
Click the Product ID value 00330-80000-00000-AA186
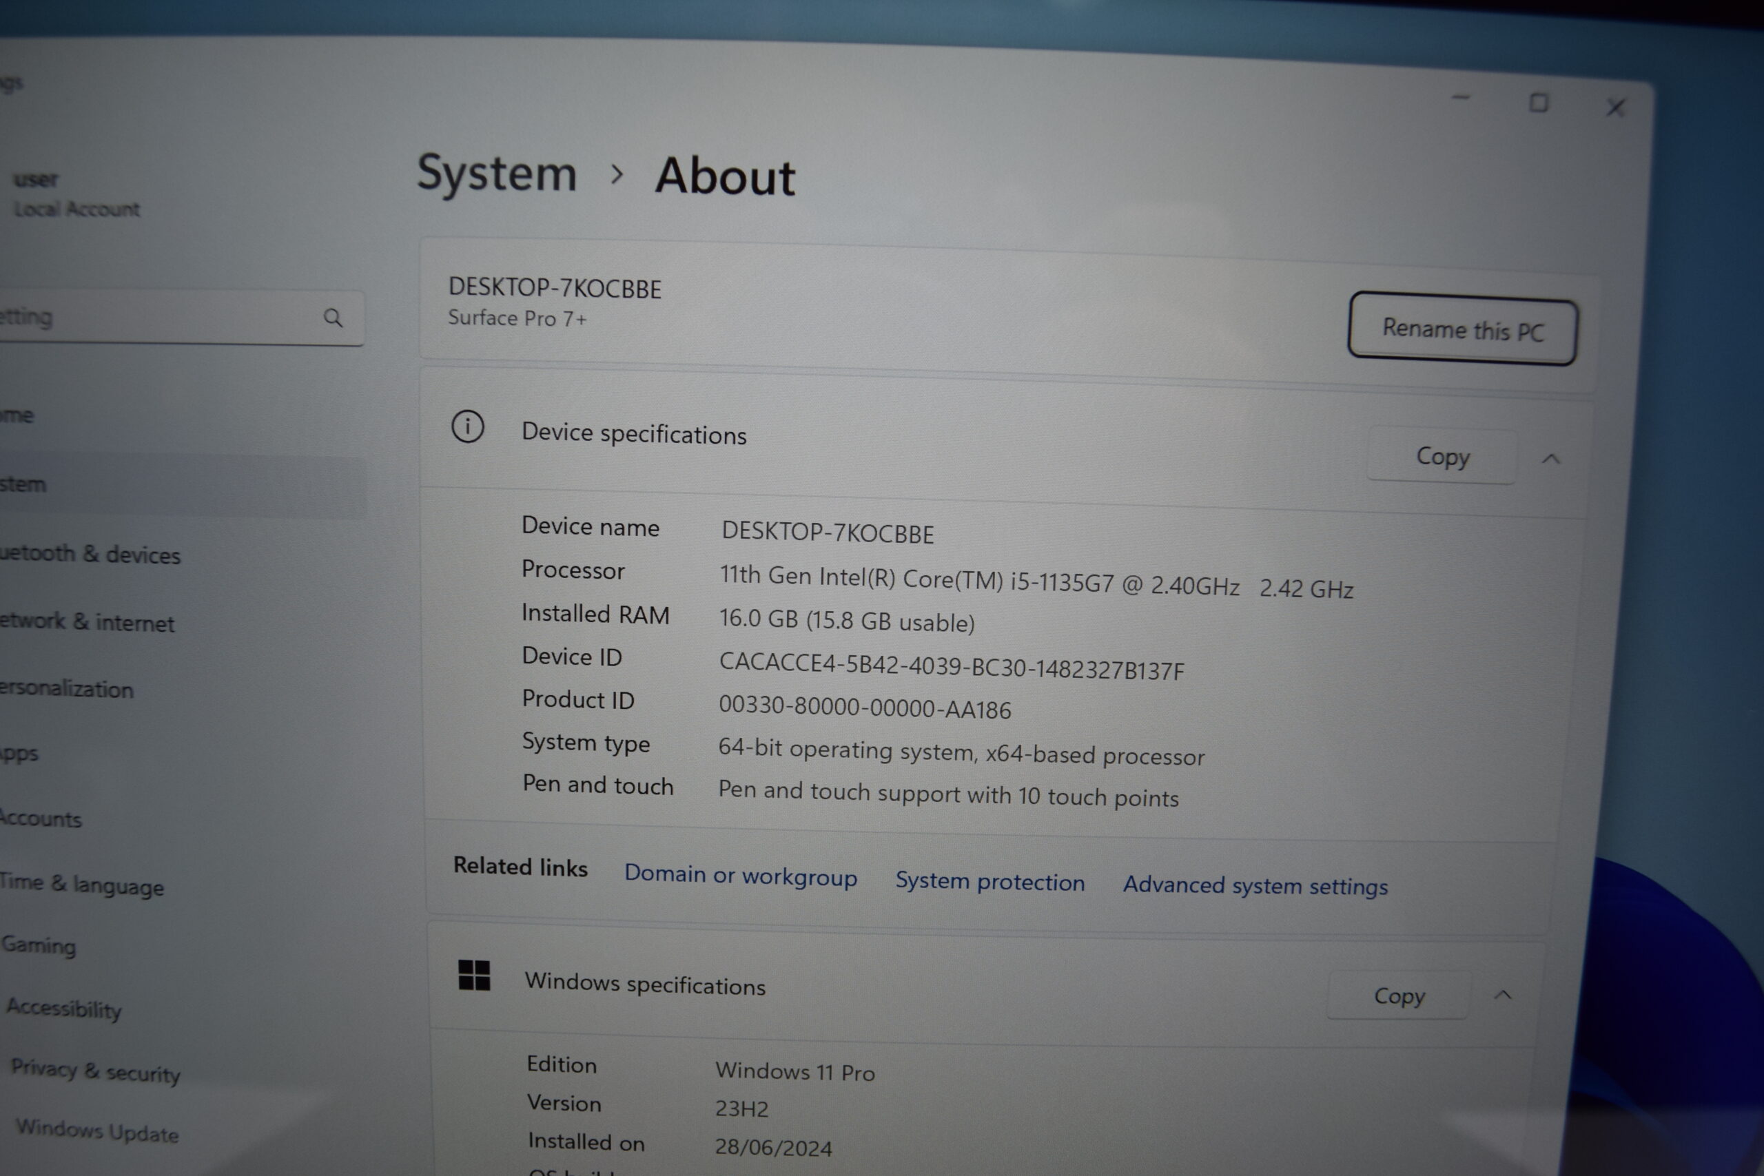click(x=865, y=708)
